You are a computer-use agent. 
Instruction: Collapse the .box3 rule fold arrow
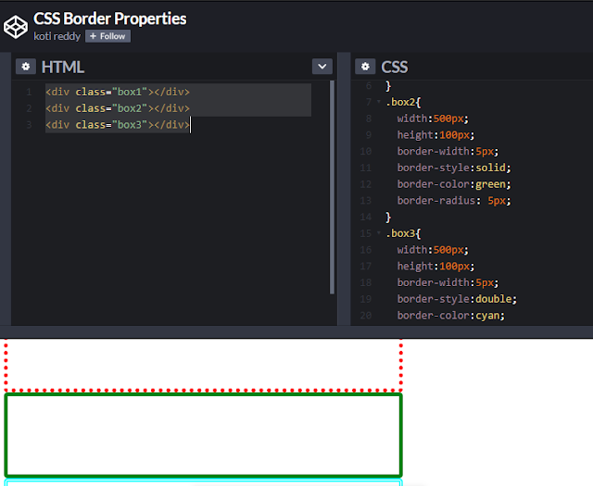tap(379, 233)
